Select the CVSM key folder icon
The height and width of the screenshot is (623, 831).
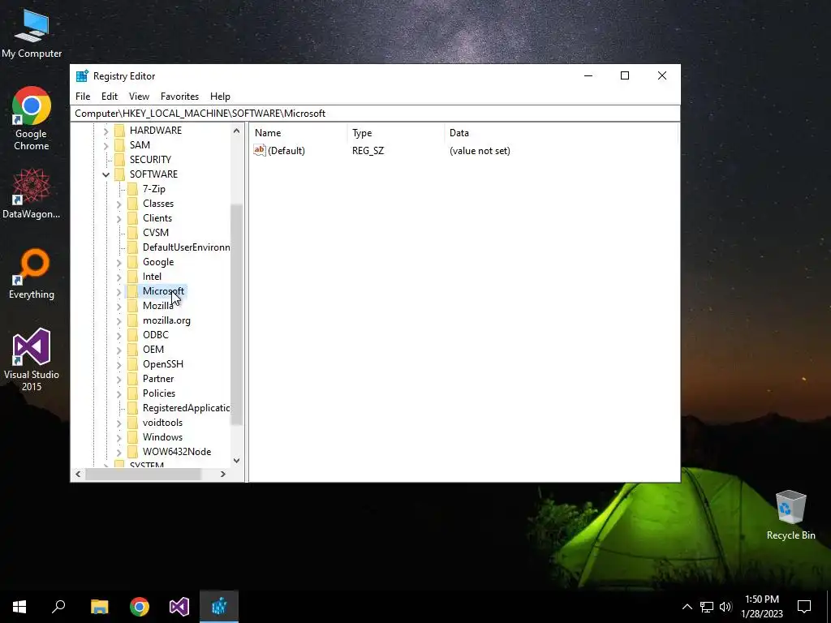click(x=132, y=233)
